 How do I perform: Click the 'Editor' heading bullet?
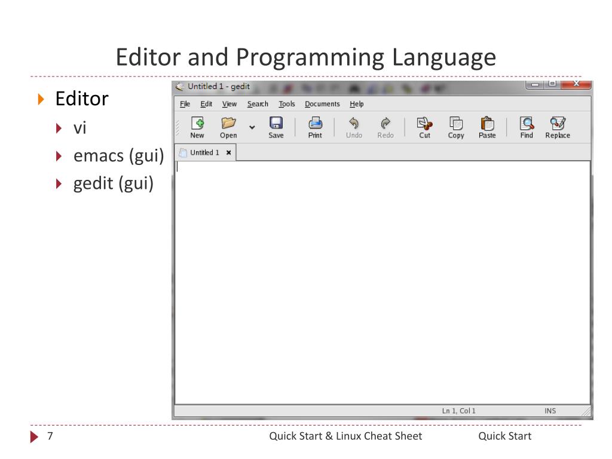click(x=82, y=99)
